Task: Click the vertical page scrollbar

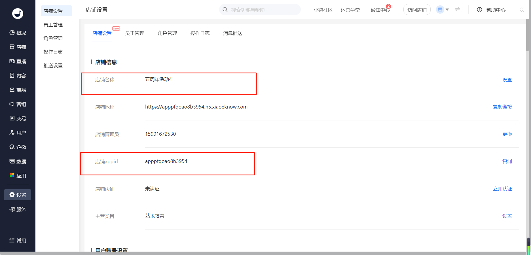Action: [527, 34]
